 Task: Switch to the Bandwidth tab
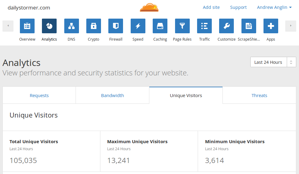[112, 96]
